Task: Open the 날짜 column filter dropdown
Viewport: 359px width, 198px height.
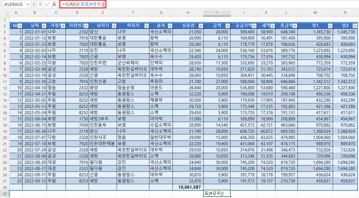Action: [44, 26]
